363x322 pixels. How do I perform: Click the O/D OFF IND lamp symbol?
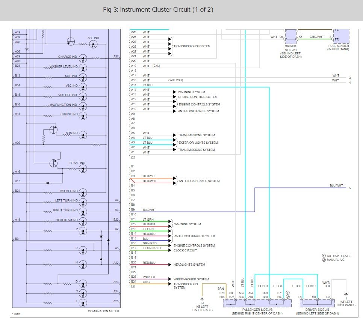coord(83,193)
